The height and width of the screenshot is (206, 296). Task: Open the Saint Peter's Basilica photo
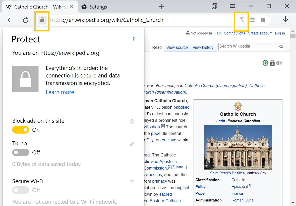(x=238, y=148)
